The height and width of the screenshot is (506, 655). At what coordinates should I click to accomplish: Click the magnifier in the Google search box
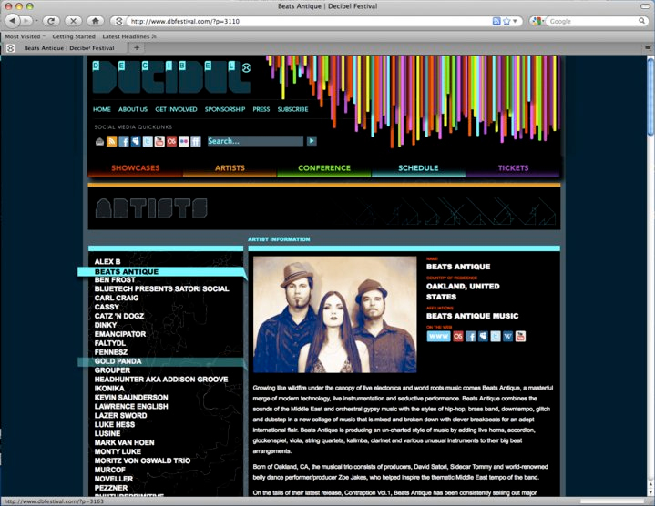(x=641, y=21)
